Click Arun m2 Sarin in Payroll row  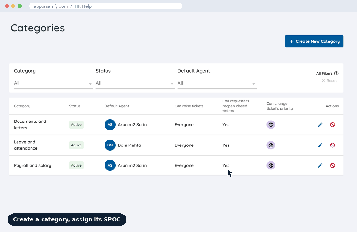click(132, 166)
